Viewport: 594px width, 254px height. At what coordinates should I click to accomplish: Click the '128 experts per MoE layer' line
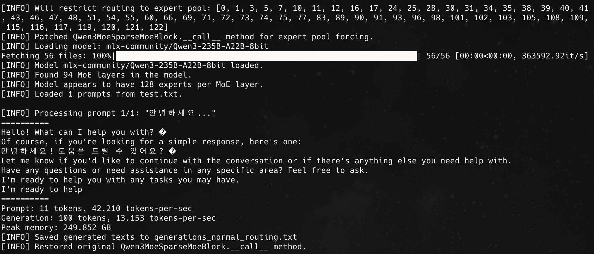click(x=132, y=85)
